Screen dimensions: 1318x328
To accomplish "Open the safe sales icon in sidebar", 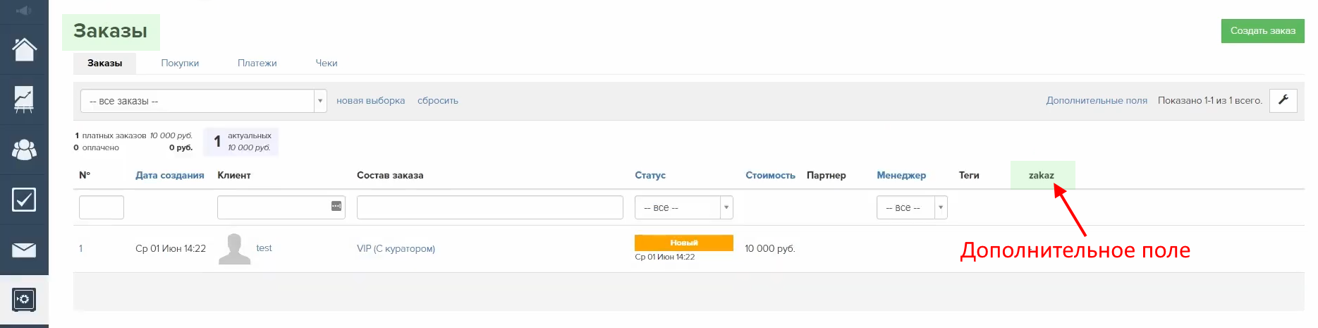I will pyautogui.click(x=24, y=299).
